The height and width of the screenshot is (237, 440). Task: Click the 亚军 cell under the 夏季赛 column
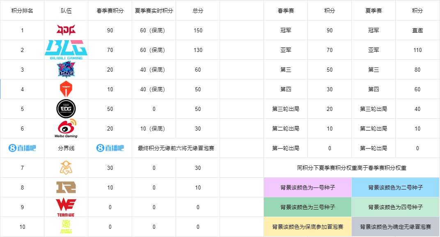click(374, 50)
